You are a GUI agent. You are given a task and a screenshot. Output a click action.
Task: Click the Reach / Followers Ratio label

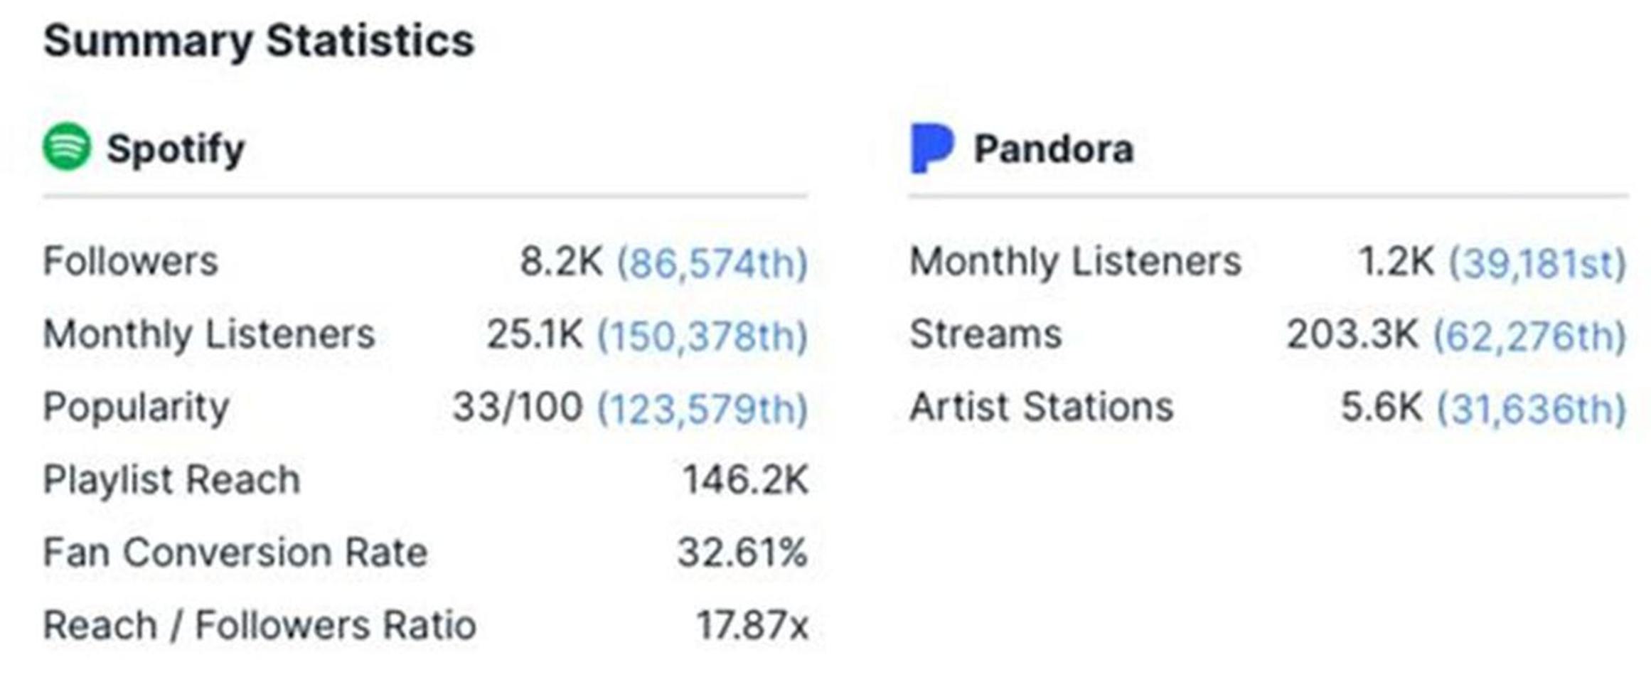point(260,626)
